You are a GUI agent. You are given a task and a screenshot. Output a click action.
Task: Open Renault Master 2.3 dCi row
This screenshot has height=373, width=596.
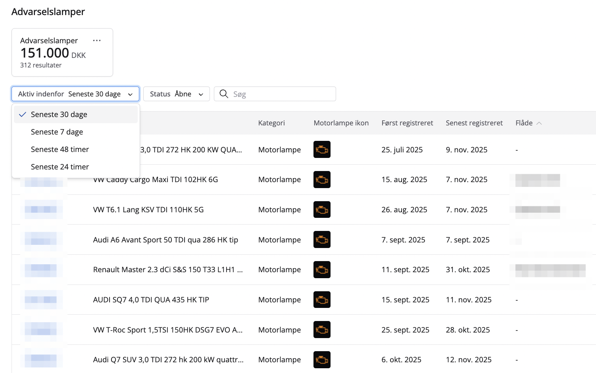(167, 270)
